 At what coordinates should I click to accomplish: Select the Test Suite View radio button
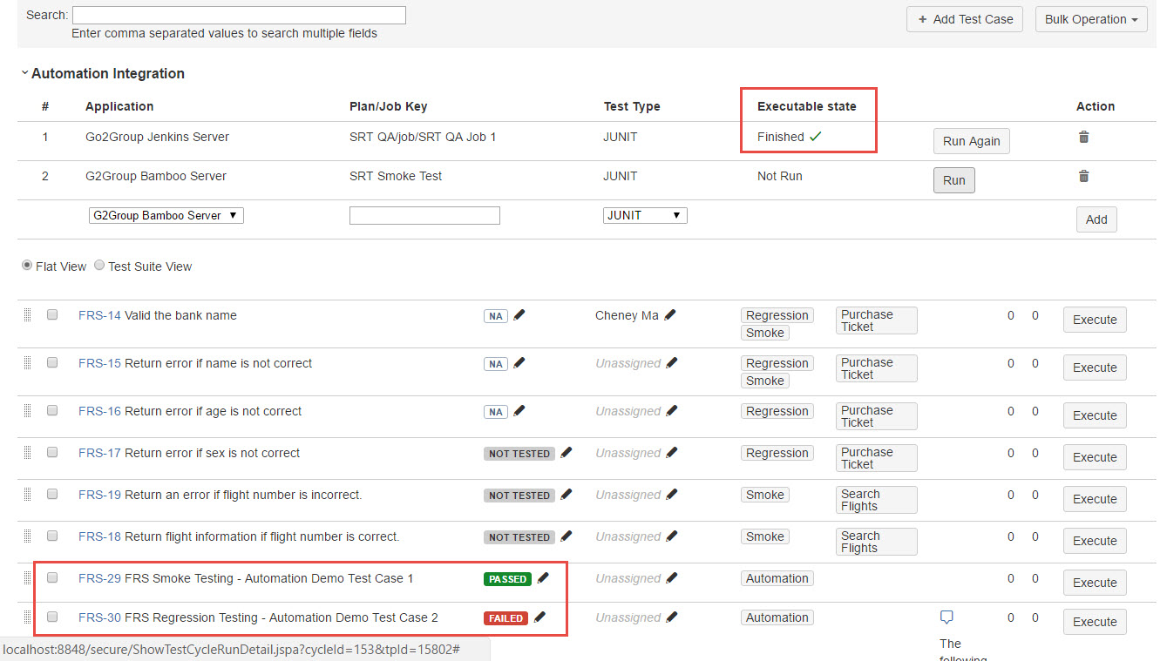point(99,266)
